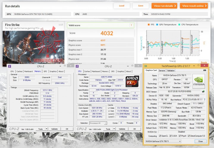
Task: Click Physics score value 9971
Action: point(103,45)
